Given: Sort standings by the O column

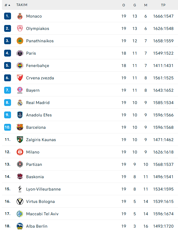Looking at the screenshot, I should (124, 5).
